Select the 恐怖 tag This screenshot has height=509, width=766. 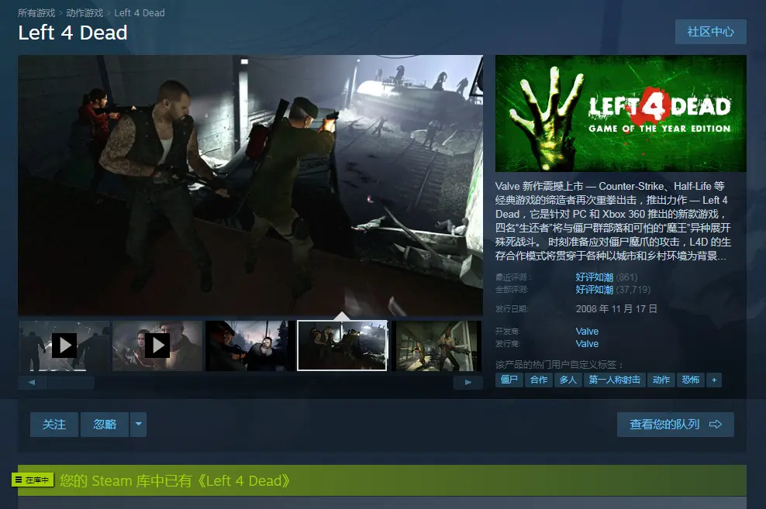click(x=690, y=380)
